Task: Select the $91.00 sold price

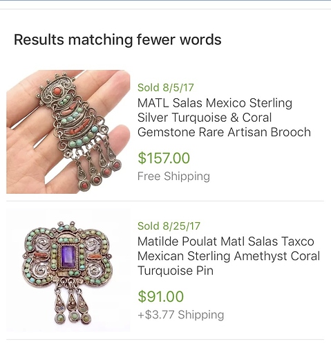Action: (x=161, y=296)
